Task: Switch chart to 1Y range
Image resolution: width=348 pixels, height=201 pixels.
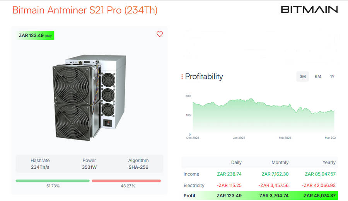Action: 332,77
